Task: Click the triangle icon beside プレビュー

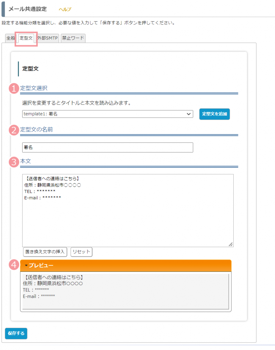Action: (x=26, y=265)
